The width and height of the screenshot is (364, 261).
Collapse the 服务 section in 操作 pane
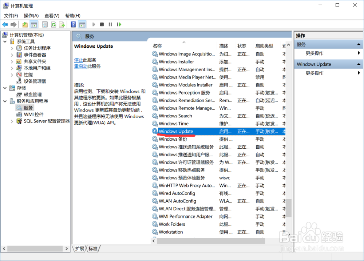tap(359, 44)
